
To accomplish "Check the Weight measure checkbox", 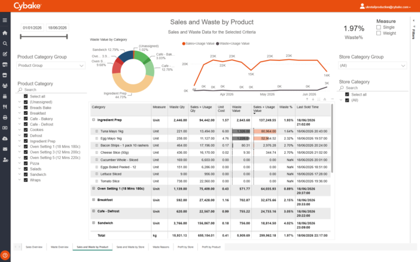I will [x=379, y=33].
